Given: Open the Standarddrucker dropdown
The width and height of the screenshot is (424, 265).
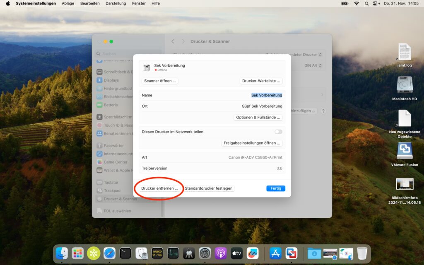Looking at the screenshot, I should (293, 55).
